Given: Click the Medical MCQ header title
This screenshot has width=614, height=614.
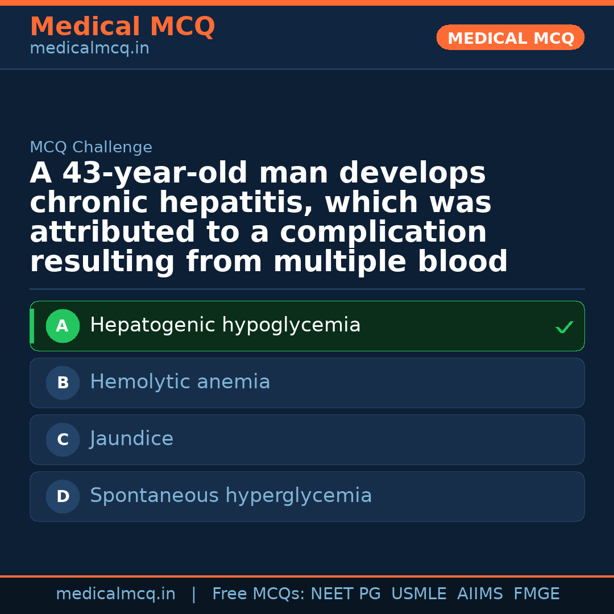Looking at the screenshot, I should 122,27.
